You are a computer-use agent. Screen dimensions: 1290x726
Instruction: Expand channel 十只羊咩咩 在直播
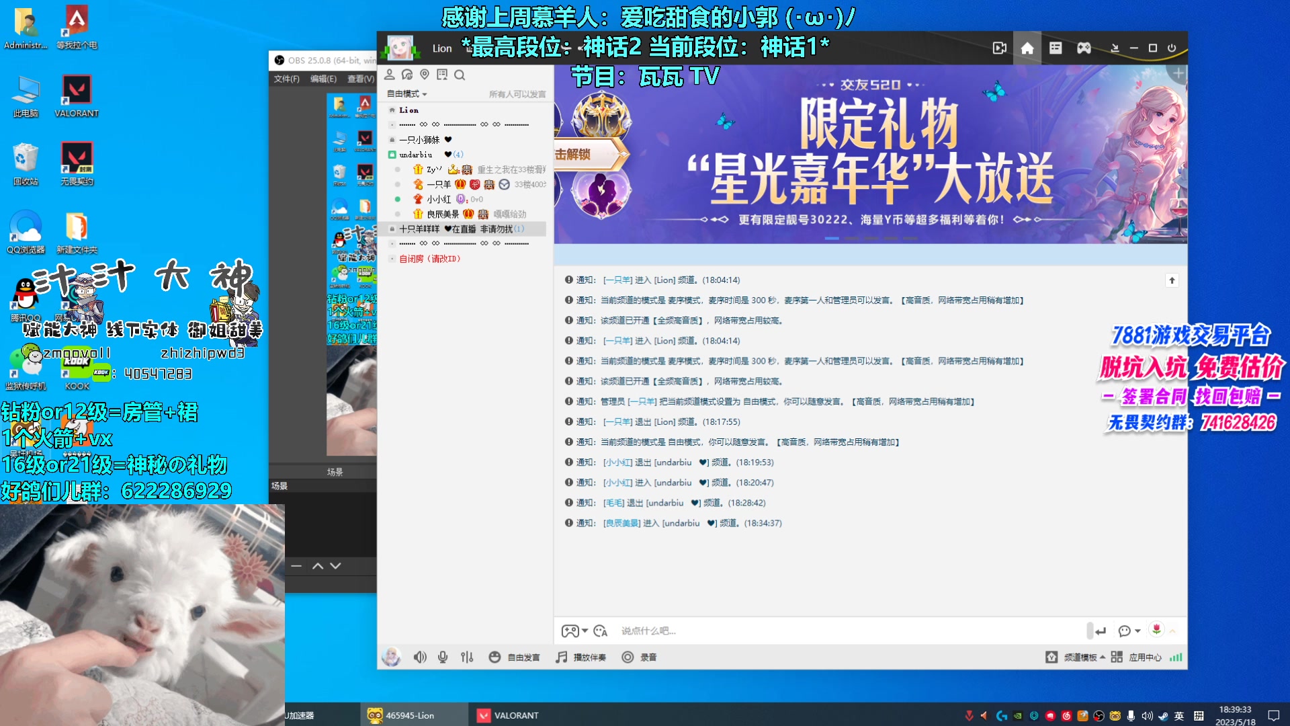[462, 229]
